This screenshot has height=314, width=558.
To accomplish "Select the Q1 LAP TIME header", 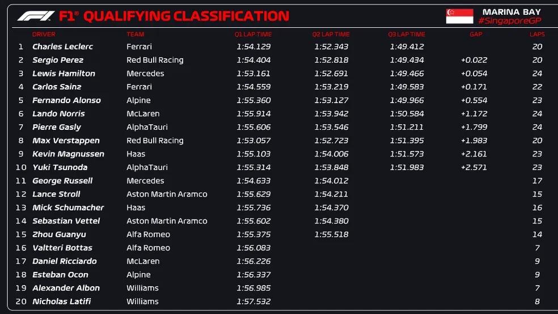I will pos(253,34).
